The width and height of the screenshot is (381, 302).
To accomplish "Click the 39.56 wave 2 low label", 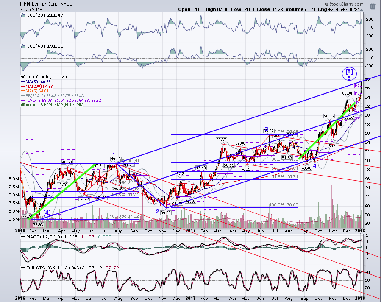I will (166, 213).
